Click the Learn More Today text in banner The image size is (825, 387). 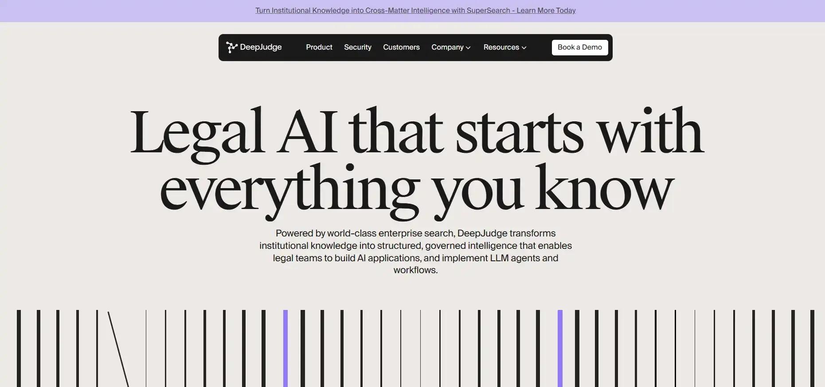tap(546, 11)
